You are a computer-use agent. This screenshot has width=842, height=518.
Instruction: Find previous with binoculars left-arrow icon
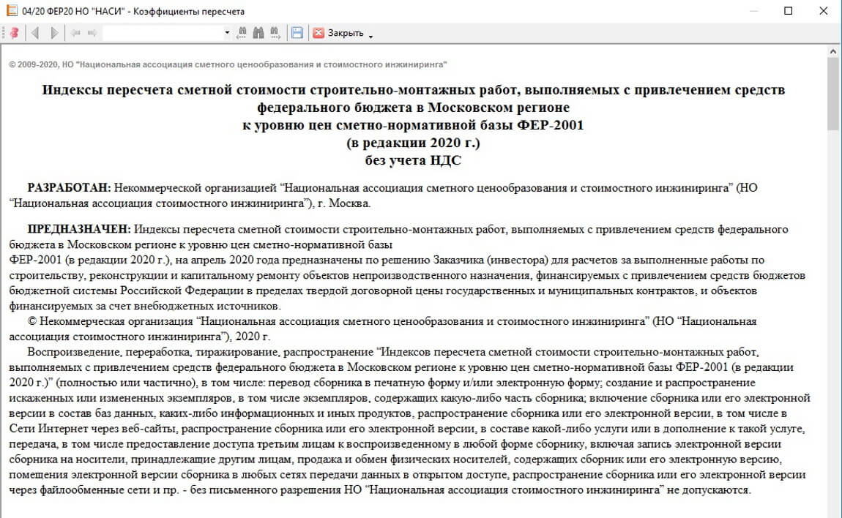pyautogui.click(x=242, y=33)
